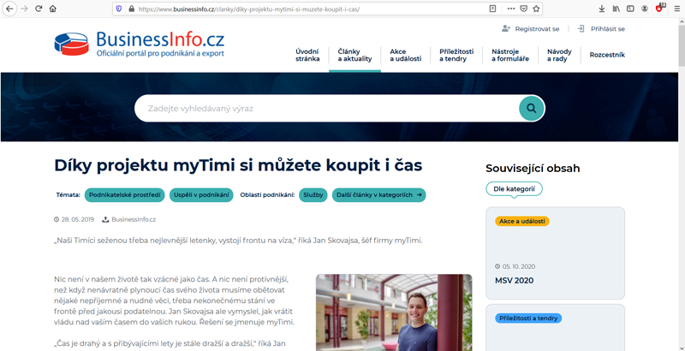Click the date 05. 10. 2020
Viewport: 685px width, 351px height.
519,267
